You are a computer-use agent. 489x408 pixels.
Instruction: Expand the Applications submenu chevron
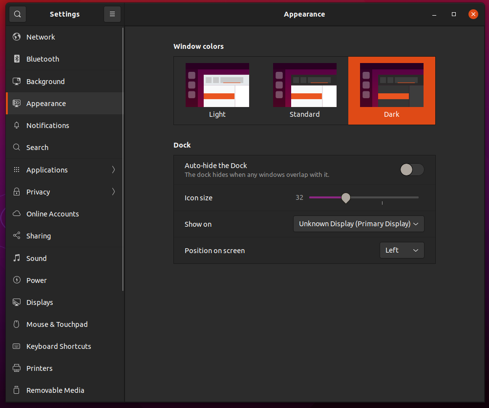[x=113, y=170]
